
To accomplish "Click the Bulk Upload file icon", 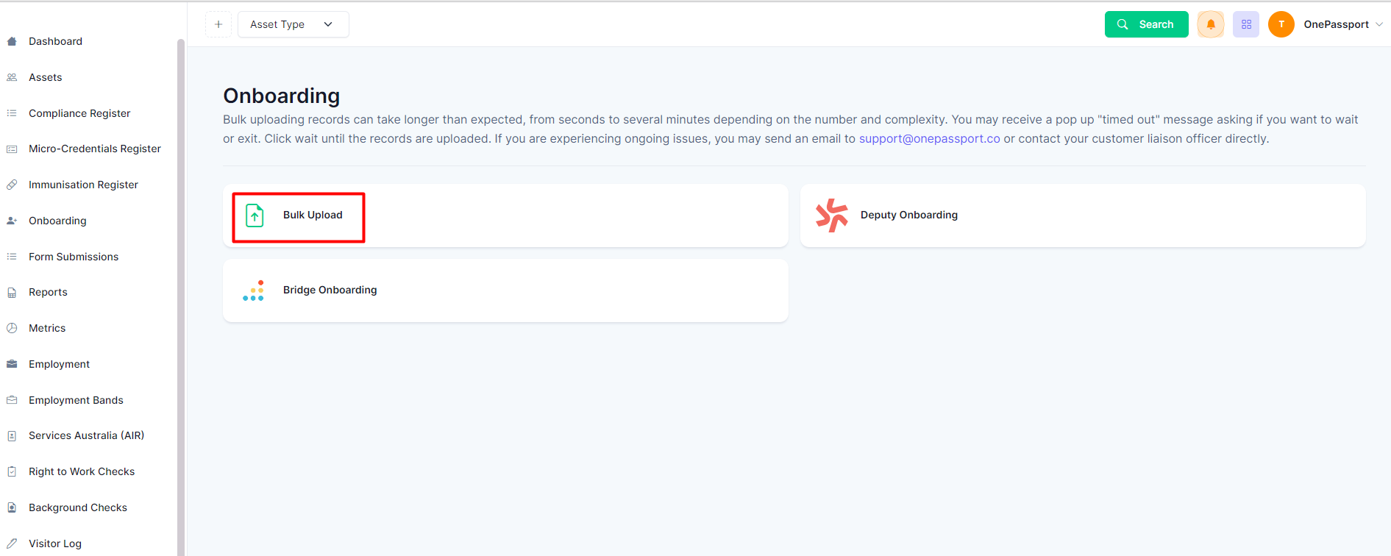I will (x=255, y=215).
